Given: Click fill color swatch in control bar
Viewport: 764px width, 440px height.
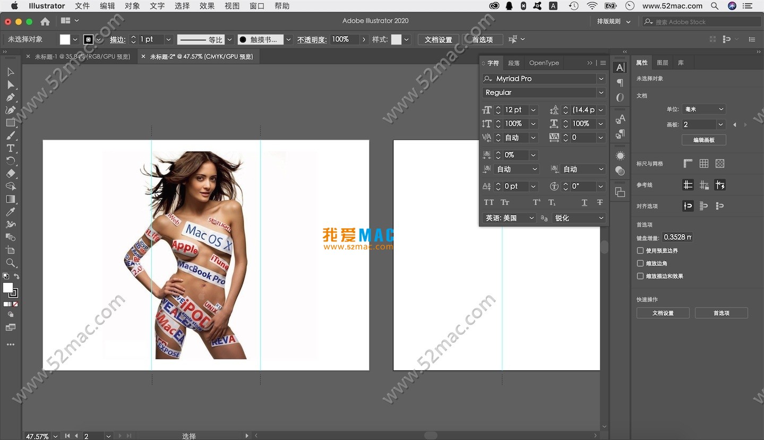Looking at the screenshot, I should click(65, 39).
